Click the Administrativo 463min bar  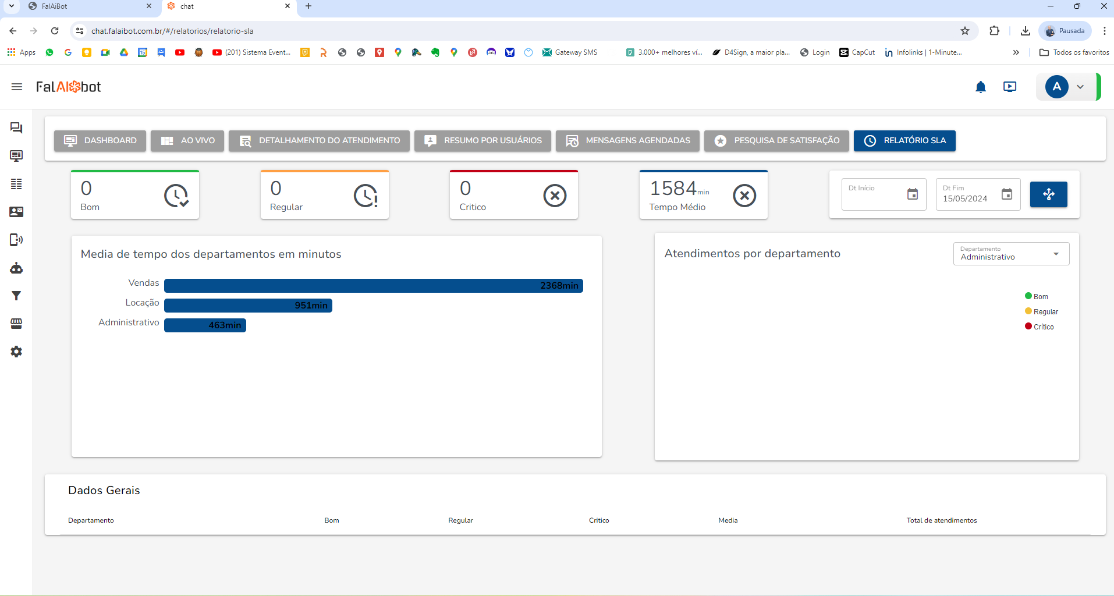(x=205, y=325)
